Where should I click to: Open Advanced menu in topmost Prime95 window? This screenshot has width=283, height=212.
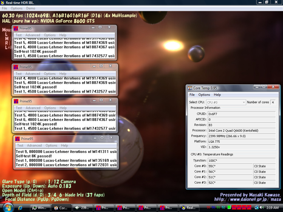(33, 35)
